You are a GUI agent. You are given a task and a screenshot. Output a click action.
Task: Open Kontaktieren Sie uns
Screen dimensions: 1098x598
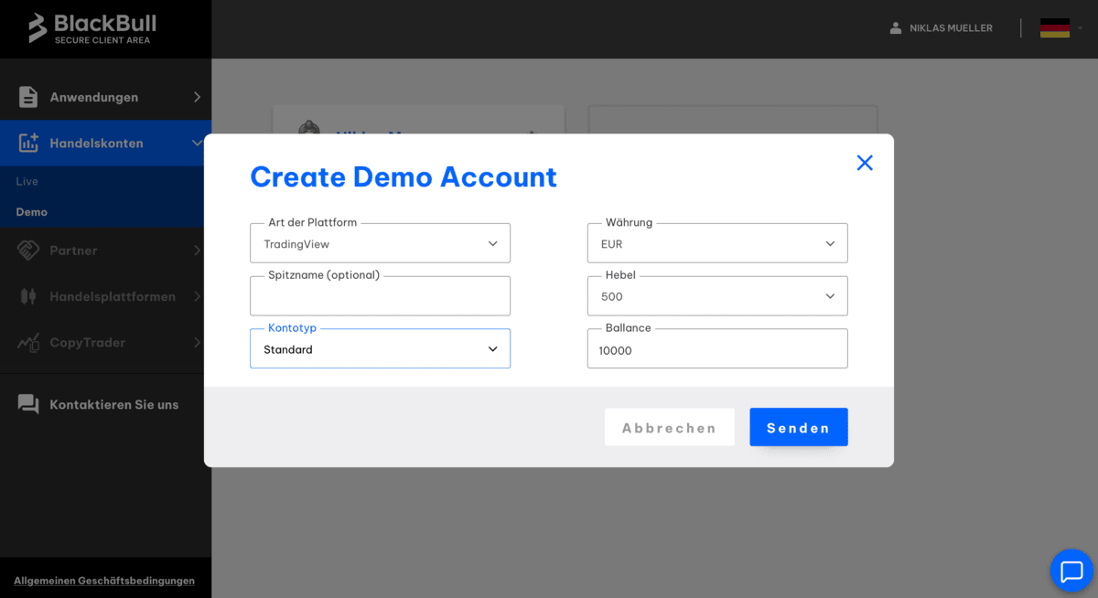coord(105,404)
